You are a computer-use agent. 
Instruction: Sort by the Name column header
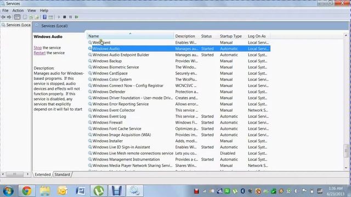point(130,36)
